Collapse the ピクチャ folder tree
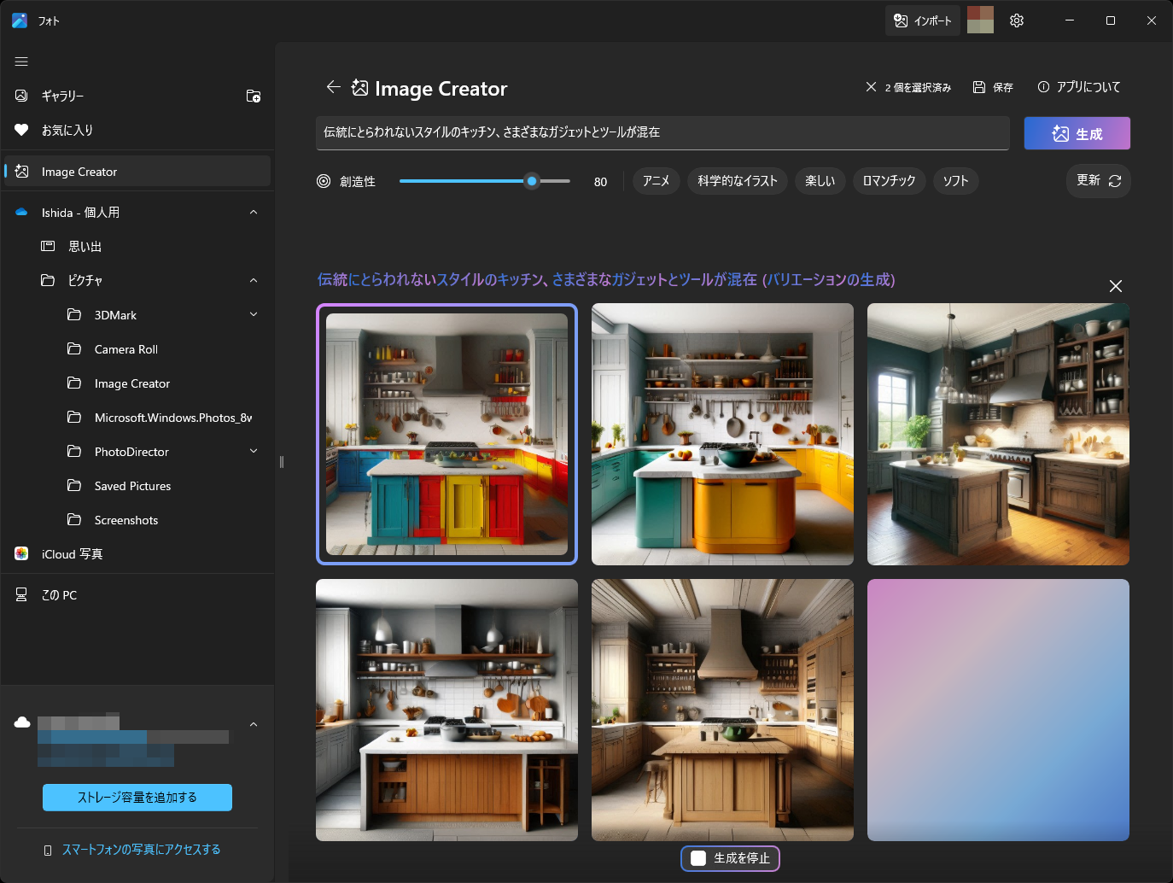Viewport: 1173px width, 883px height. pyautogui.click(x=254, y=281)
